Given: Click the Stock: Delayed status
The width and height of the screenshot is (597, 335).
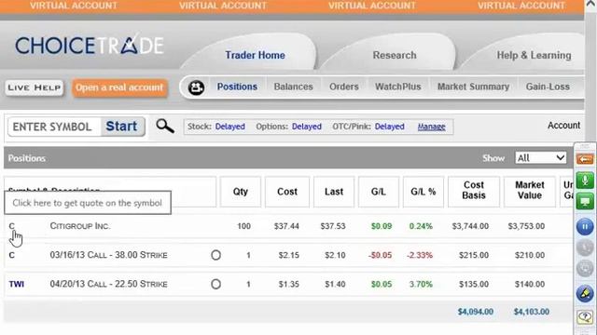Looking at the screenshot, I should pyautogui.click(x=216, y=127).
